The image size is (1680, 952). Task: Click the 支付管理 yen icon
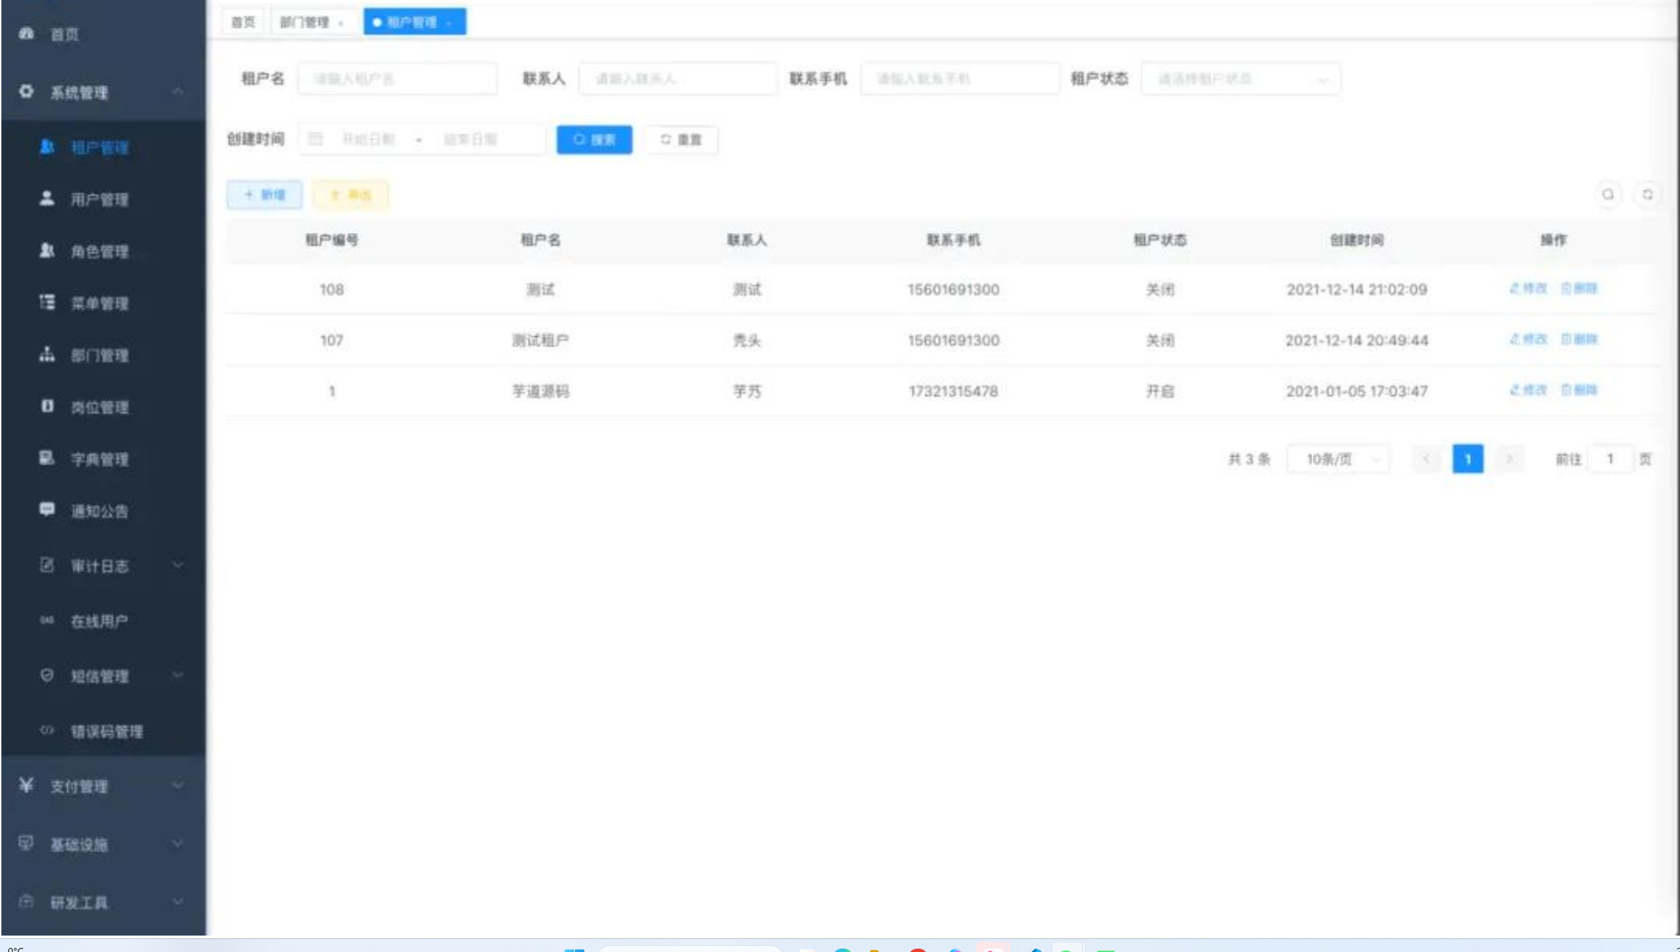coord(26,785)
